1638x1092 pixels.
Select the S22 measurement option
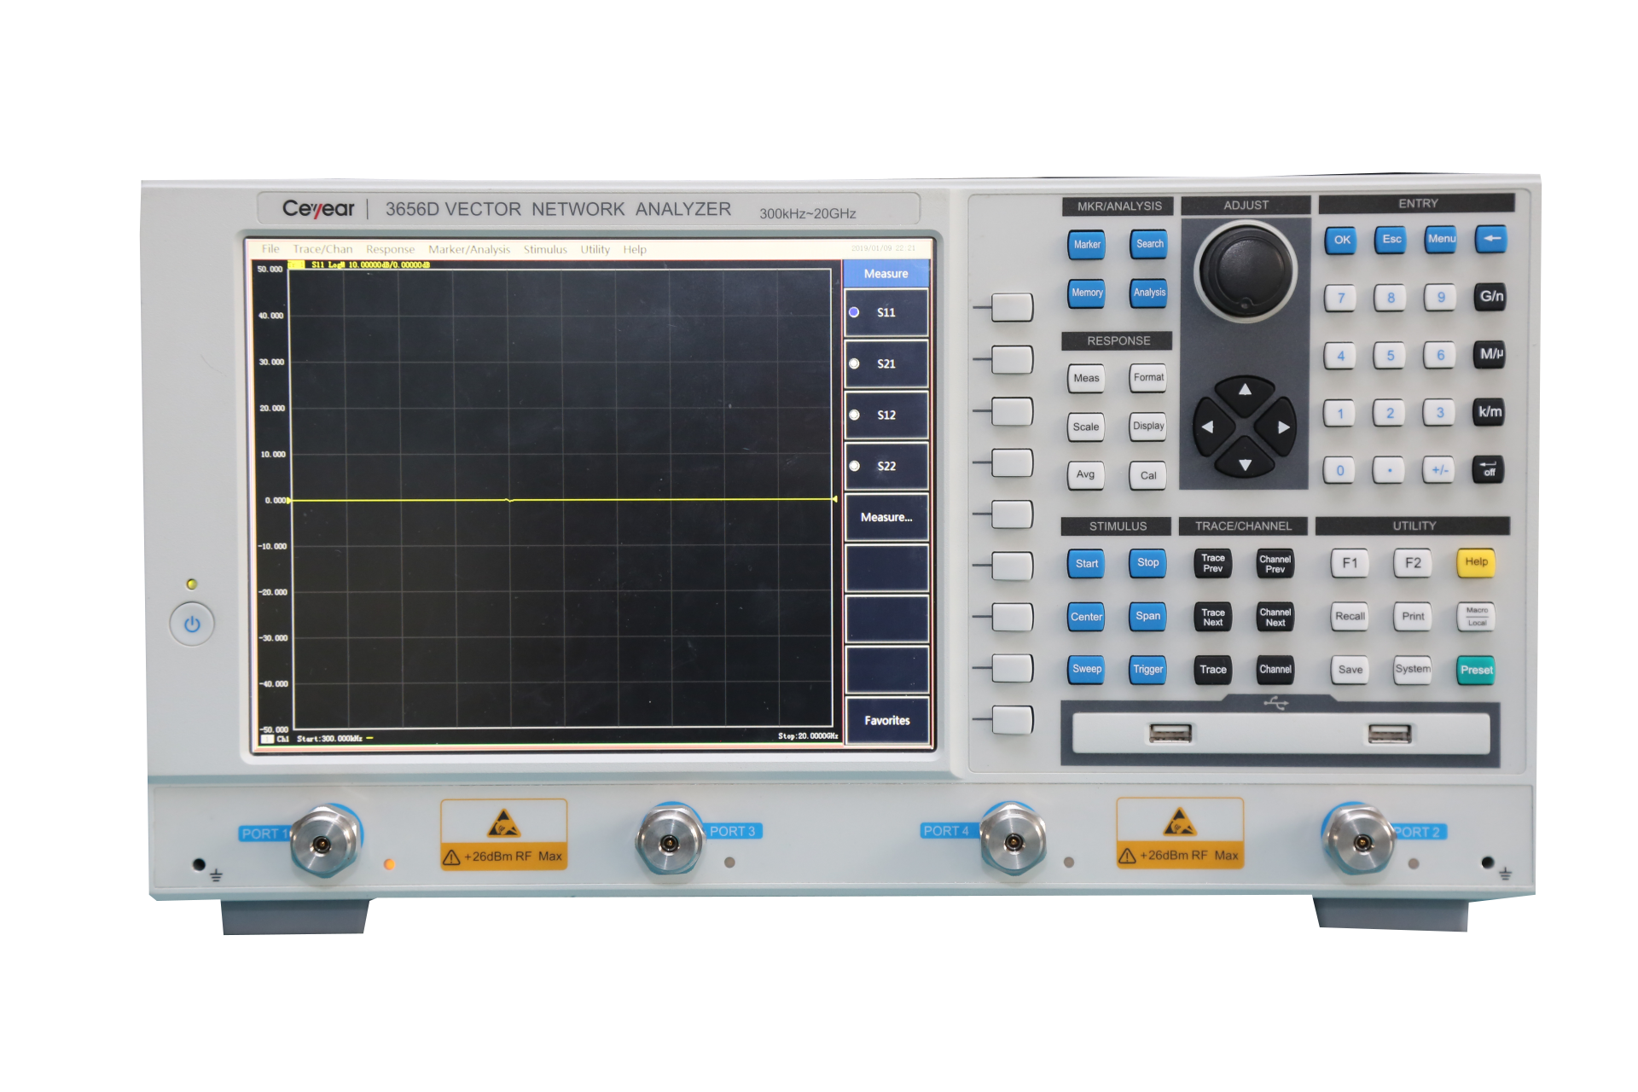point(886,466)
